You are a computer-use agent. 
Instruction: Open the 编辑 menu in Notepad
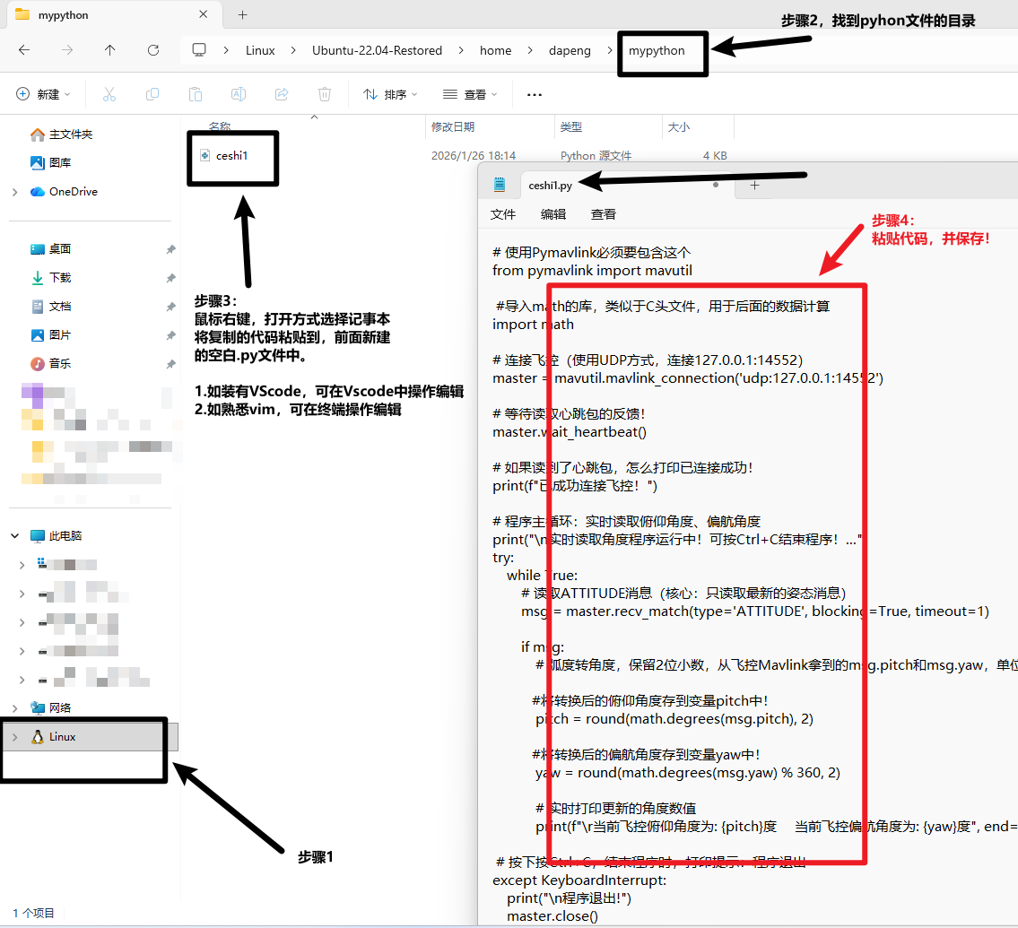point(553,214)
